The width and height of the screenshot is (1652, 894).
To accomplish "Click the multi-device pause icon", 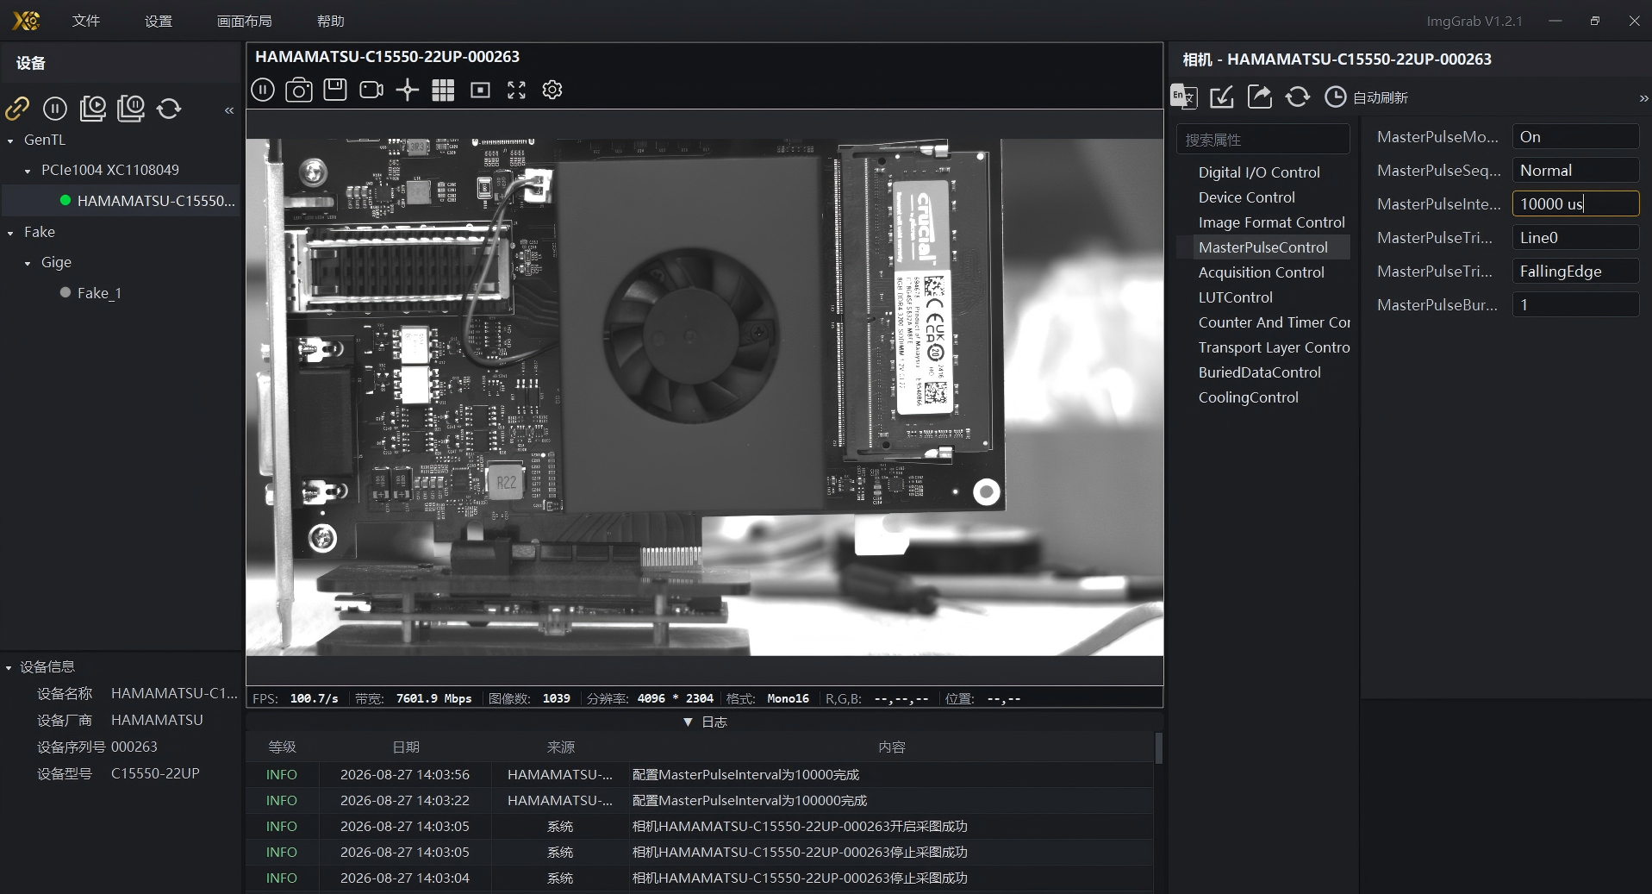I will (x=131, y=108).
